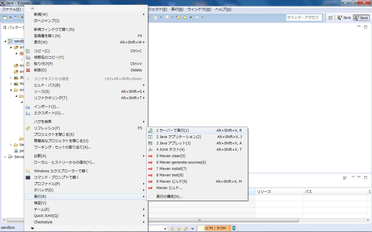The width and height of the screenshot is (372, 232).
Task: Expand the デバッグ(D) submenu
Action: (86, 190)
